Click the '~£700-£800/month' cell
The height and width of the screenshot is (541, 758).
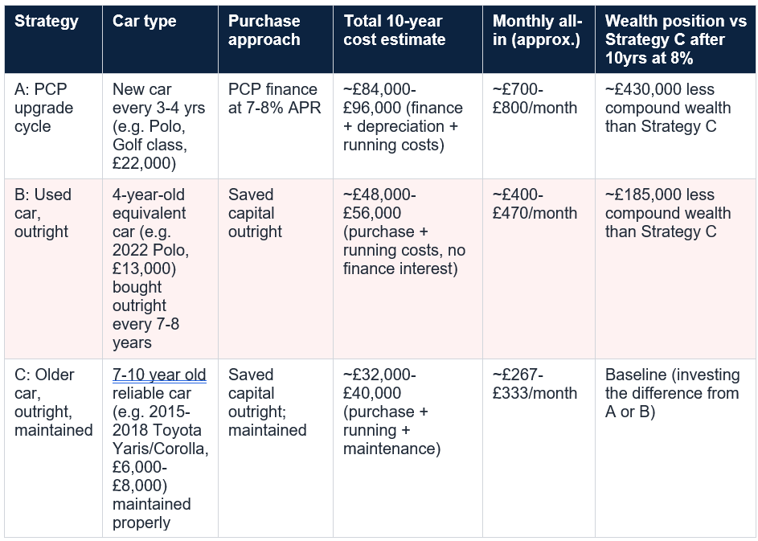tap(539, 126)
